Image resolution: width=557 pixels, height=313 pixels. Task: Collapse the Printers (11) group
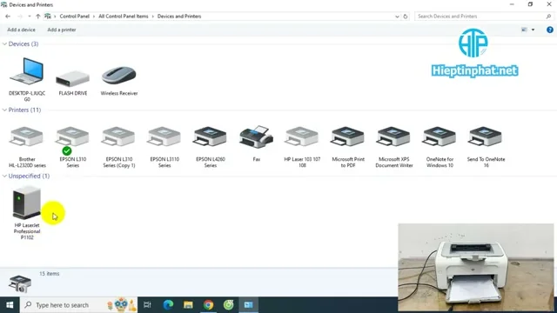(x=4, y=110)
